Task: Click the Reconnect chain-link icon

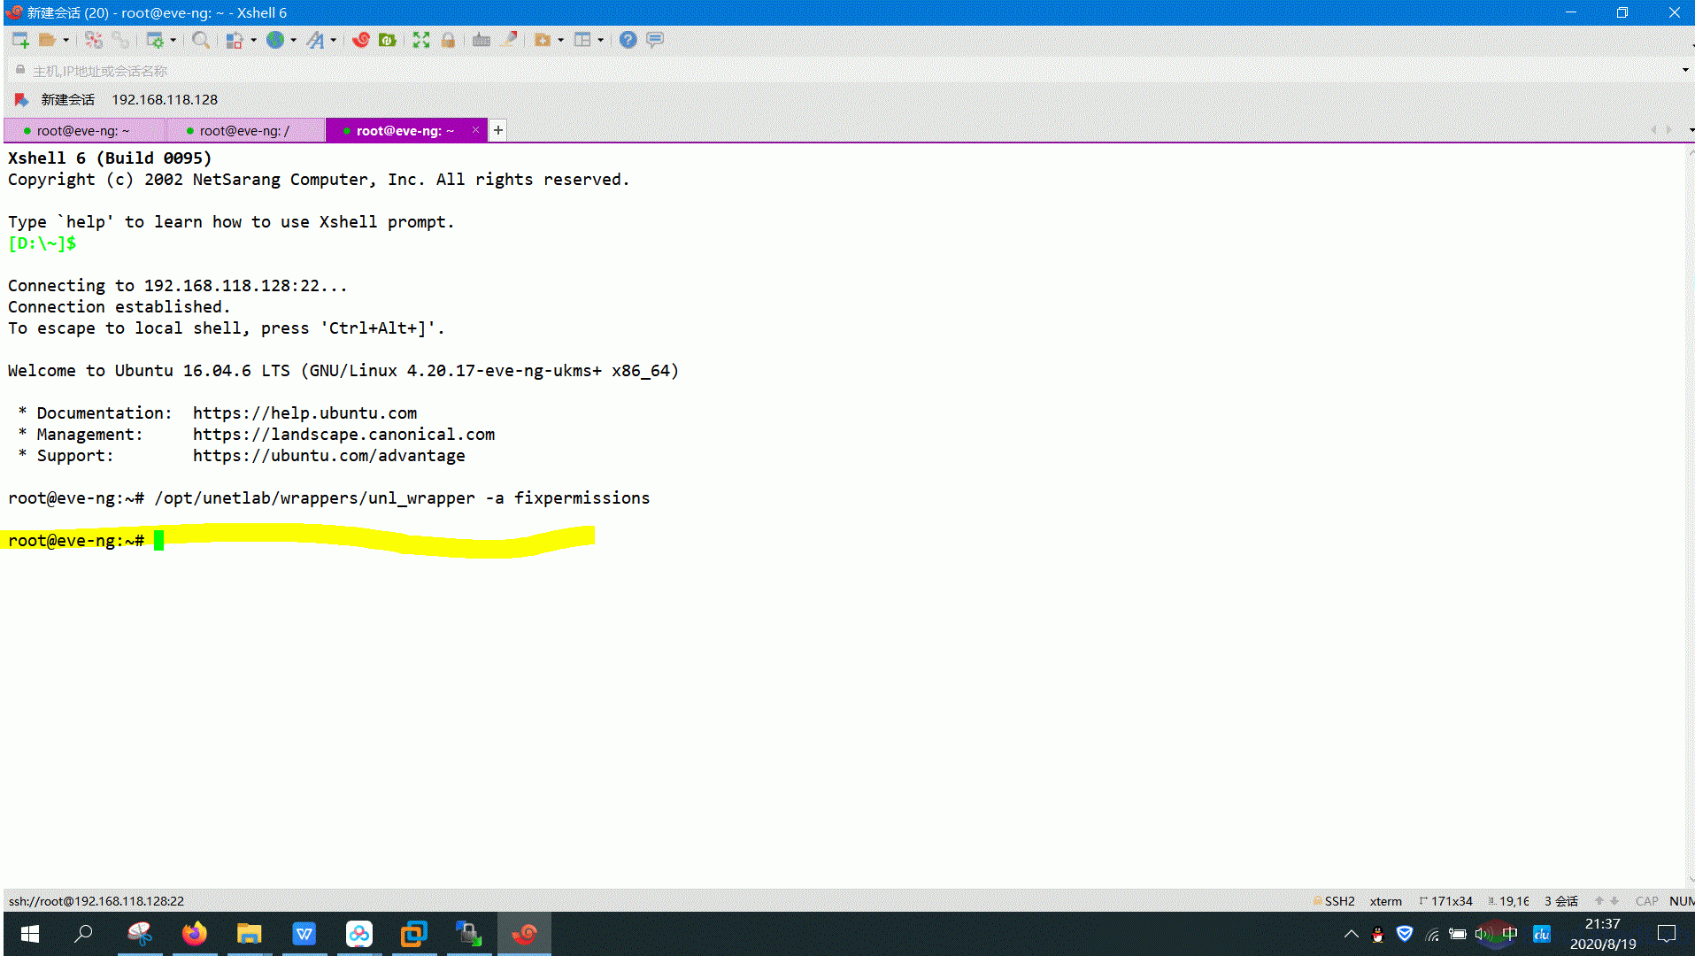Action: [120, 40]
